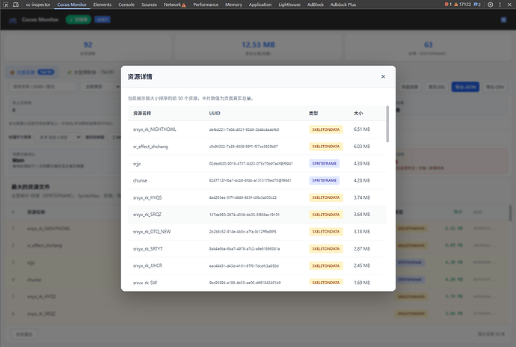Click the green connection status pill

[79, 19]
